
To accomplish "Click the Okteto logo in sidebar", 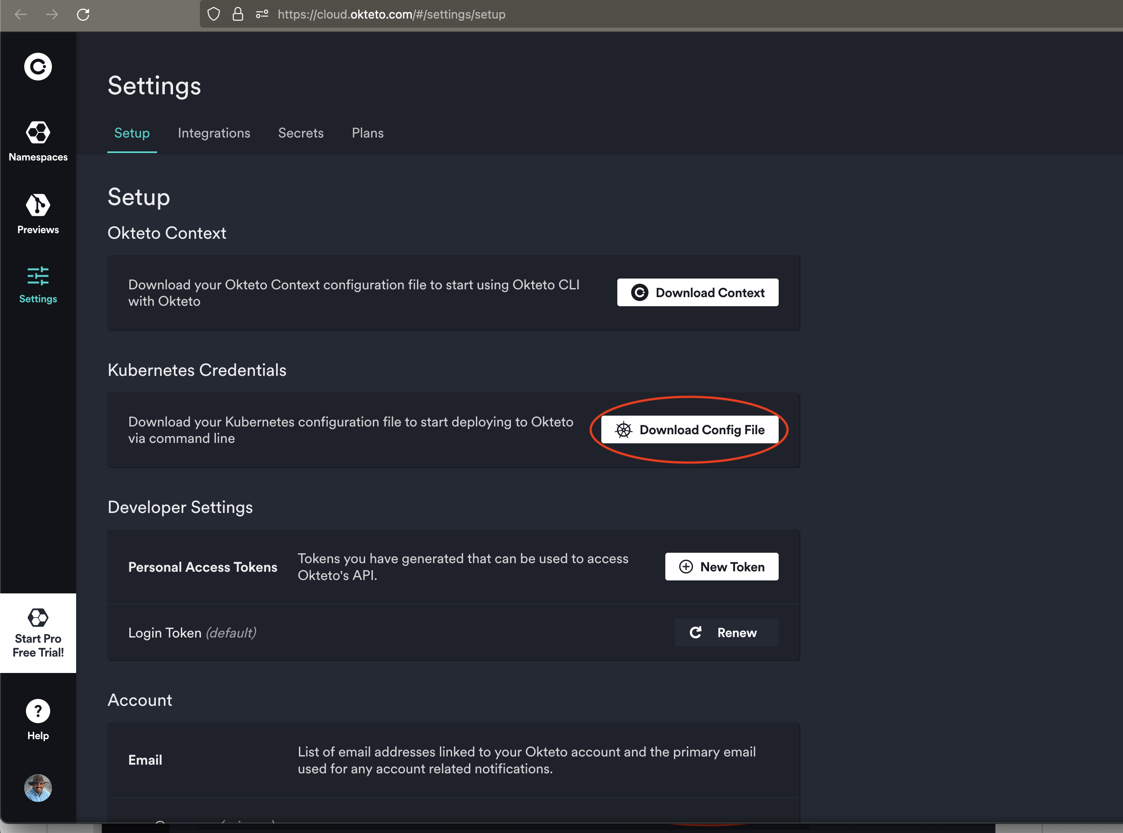I will coord(38,67).
